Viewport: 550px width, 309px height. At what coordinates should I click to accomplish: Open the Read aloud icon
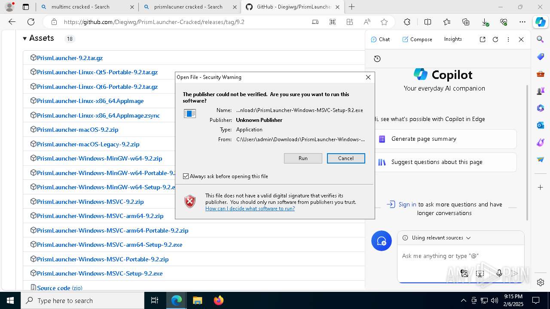click(367, 22)
